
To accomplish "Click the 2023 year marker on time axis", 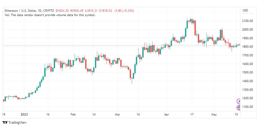I will pyautogui.click(x=24, y=115).
